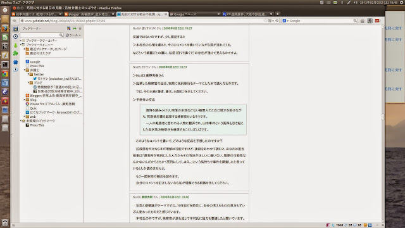Viewport: 405px width, 228px height.
Task: Open LibreOffice Calc from the launcher
Action: click(5, 37)
